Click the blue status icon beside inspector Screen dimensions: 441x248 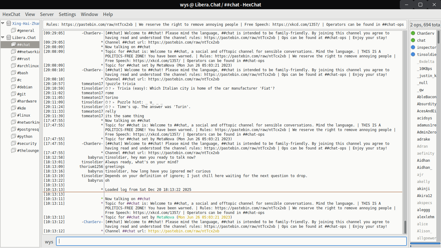[x=413, y=47]
